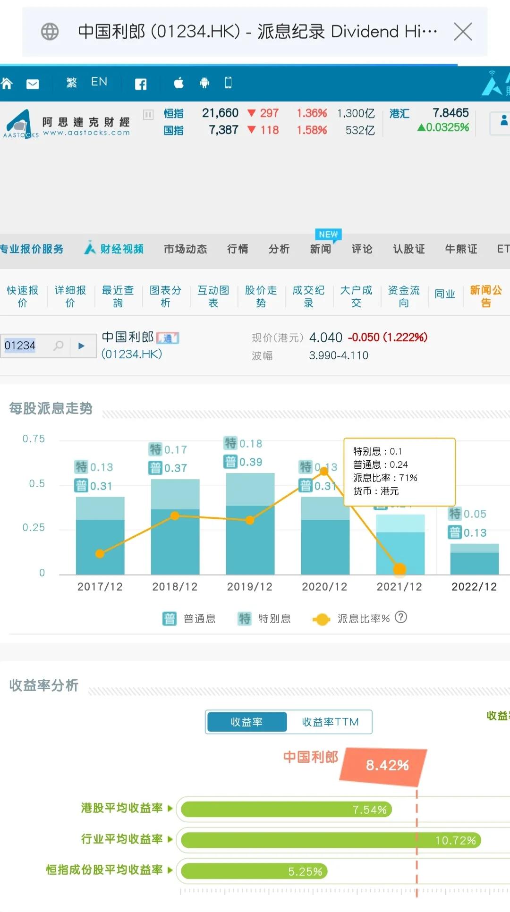Switch to Traditional Chinese (繁)
The image size is (510, 912).
pos(71,83)
